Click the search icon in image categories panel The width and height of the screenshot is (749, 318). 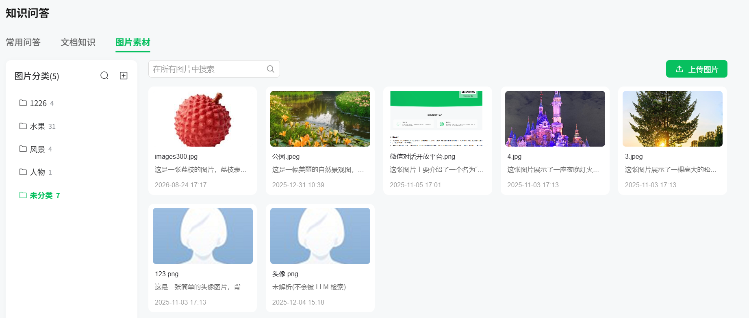click(104, 76)
